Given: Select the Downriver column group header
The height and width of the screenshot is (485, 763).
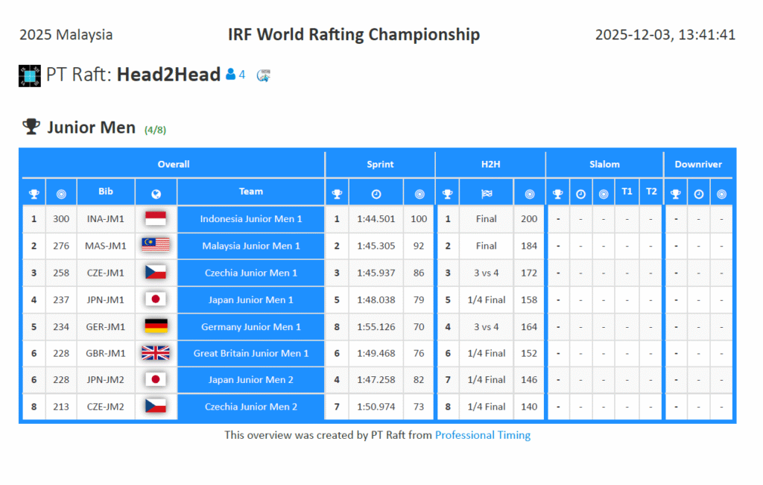Looking at the screenshot, I should click(698, 164).
